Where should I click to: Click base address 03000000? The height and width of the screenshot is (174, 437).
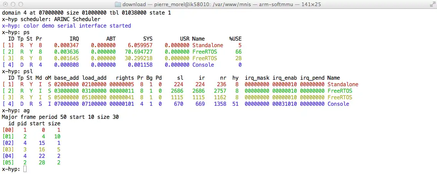pos(66,91)
